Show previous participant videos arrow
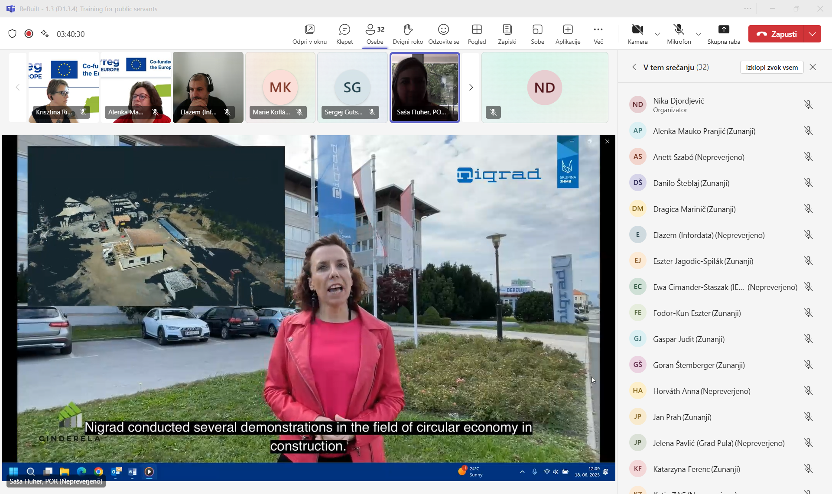Screen dimensions: 832x494 (x=18, y=88)
